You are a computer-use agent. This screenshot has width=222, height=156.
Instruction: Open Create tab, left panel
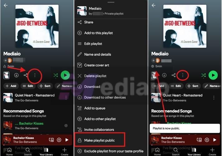point(65,152)
